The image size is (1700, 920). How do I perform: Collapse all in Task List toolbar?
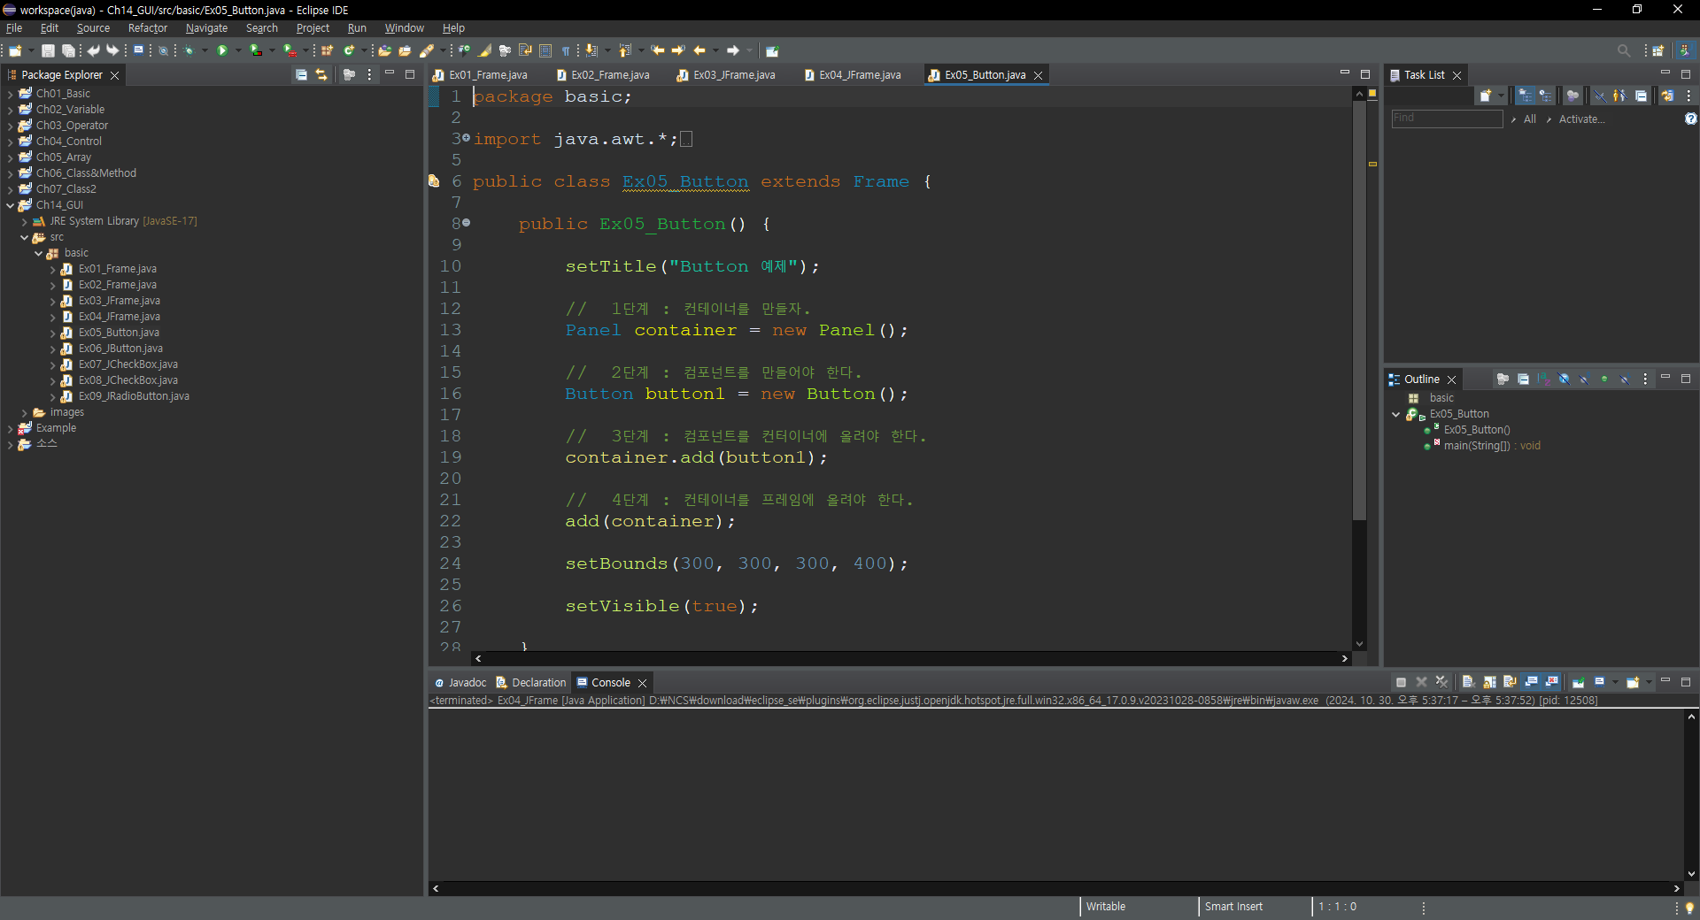pyautogui.click(x=1641, y=96)
